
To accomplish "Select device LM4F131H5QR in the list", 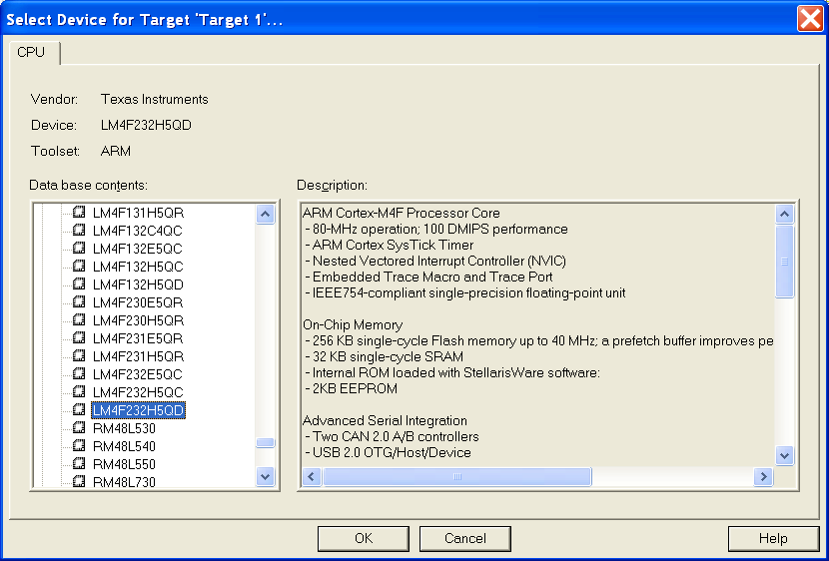I will click(x=138, y=213).
